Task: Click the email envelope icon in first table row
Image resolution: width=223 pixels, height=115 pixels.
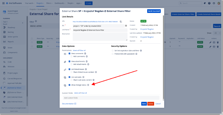Action: point(214,42)
